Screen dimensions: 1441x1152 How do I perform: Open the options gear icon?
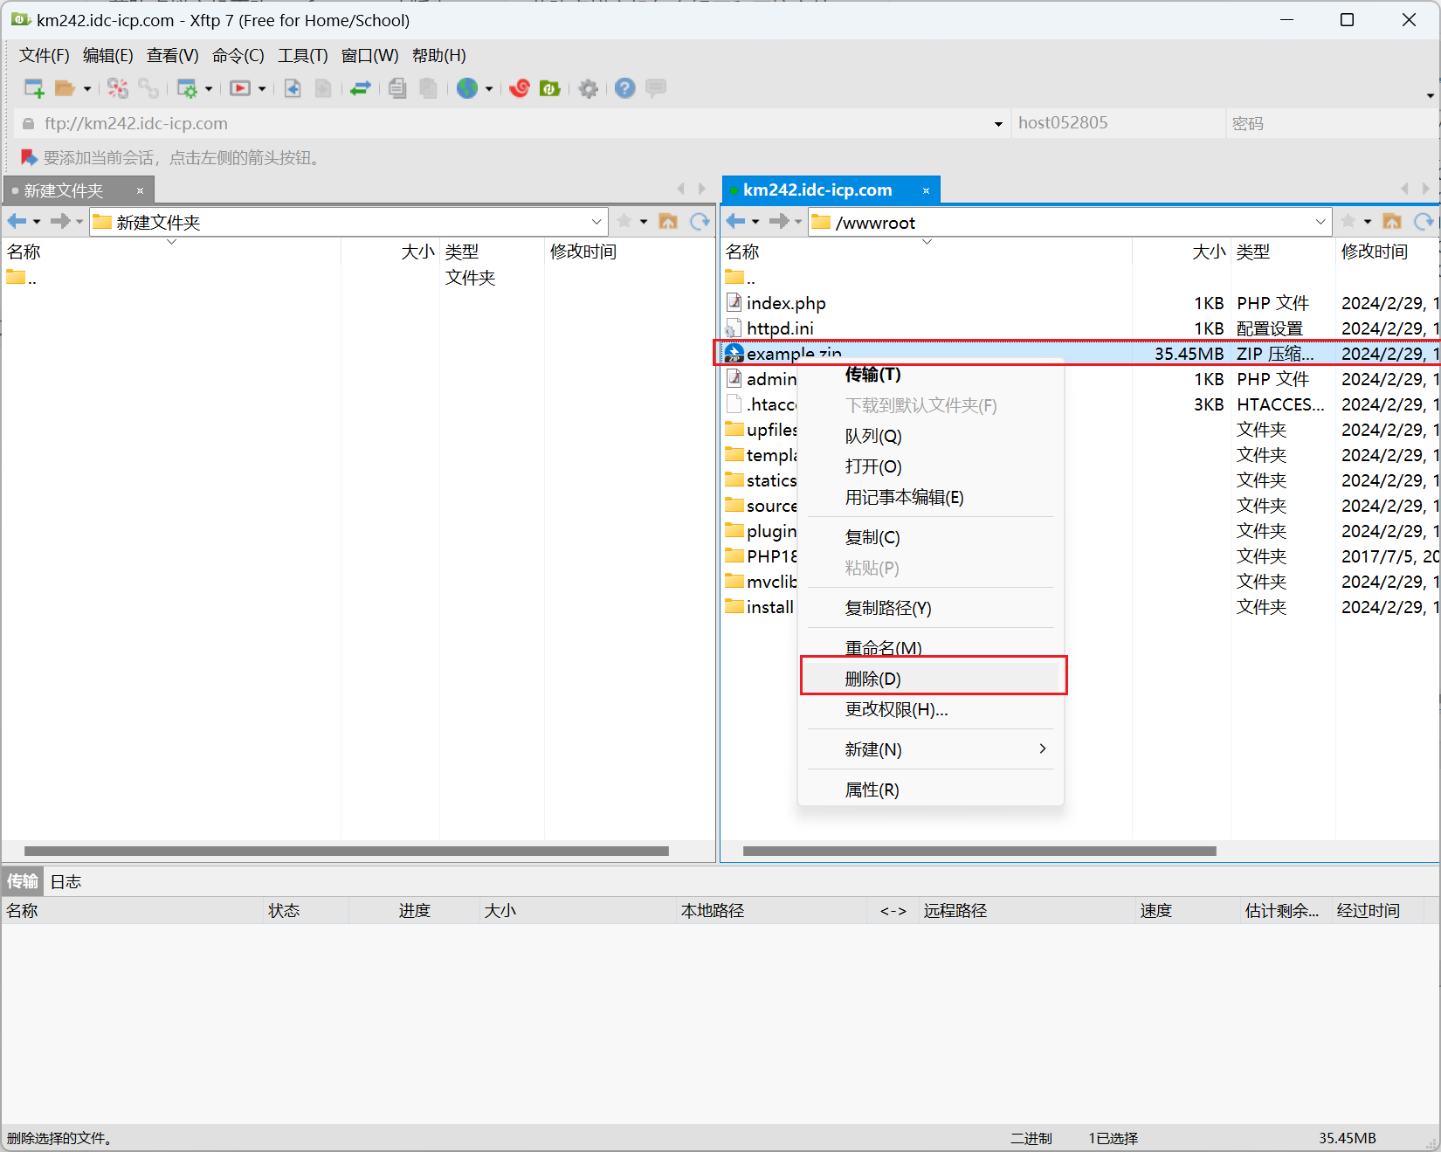(589, 88)
